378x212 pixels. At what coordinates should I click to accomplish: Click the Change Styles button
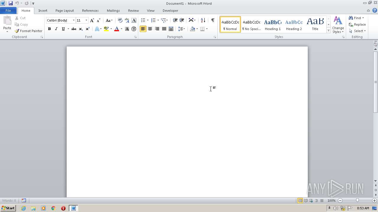click(338, 25)
